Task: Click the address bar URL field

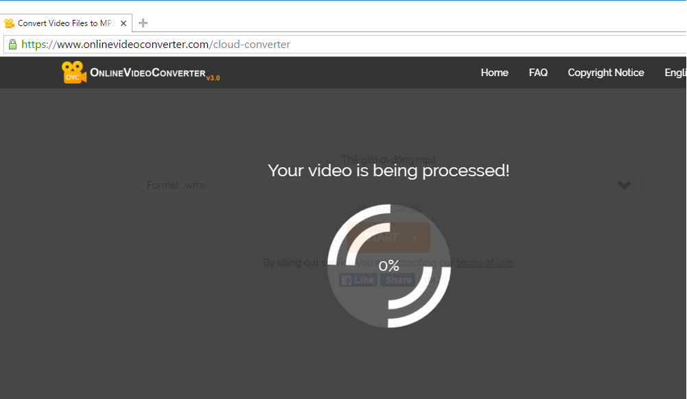Action: pos(346,44)
